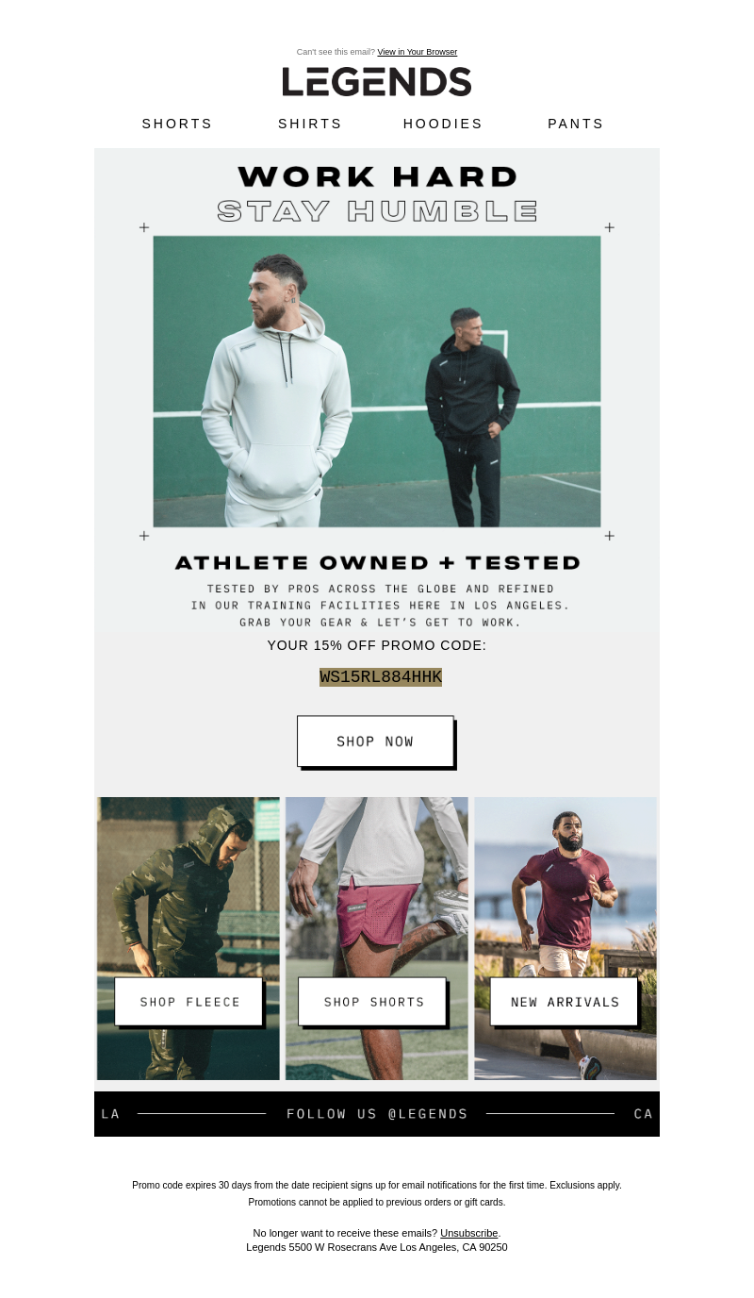Screen dimensions: 754x1298
Task: Click the Unsubscribe link
Action: [x=468, y=1233]
